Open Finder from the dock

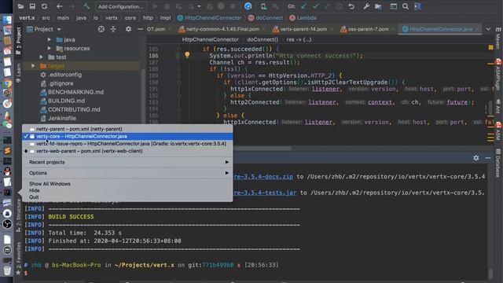(7, 20)
